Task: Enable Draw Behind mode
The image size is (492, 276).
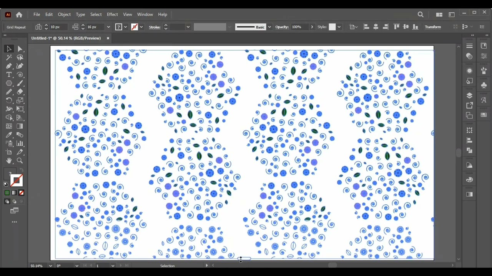Action: (x=14, y=201)
